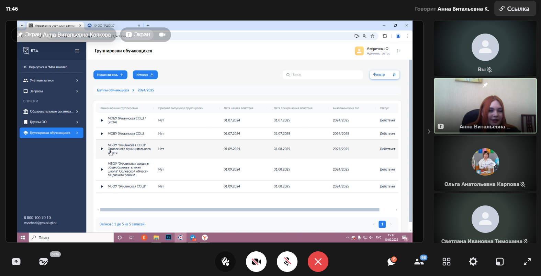Image resolution: width=541 pixels, height=276 pixels.
Task: Open the participants list showing 66
Action: point(419,262)
